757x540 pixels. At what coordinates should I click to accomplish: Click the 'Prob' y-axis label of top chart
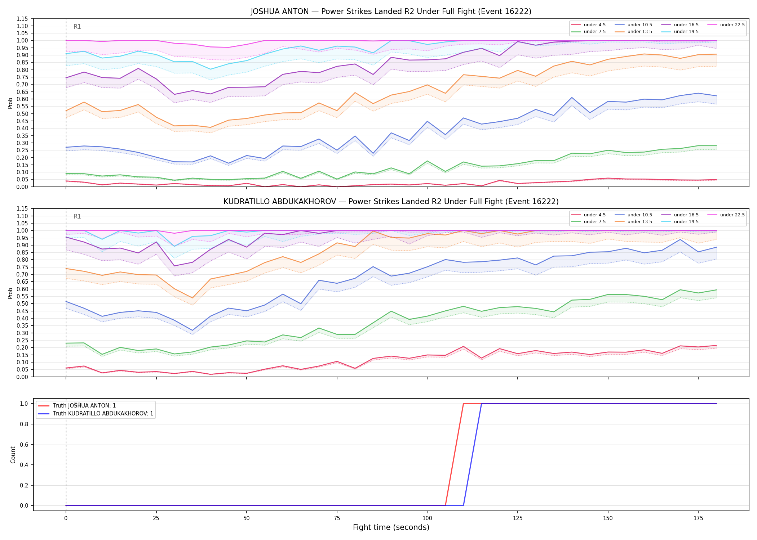(10, 103)
